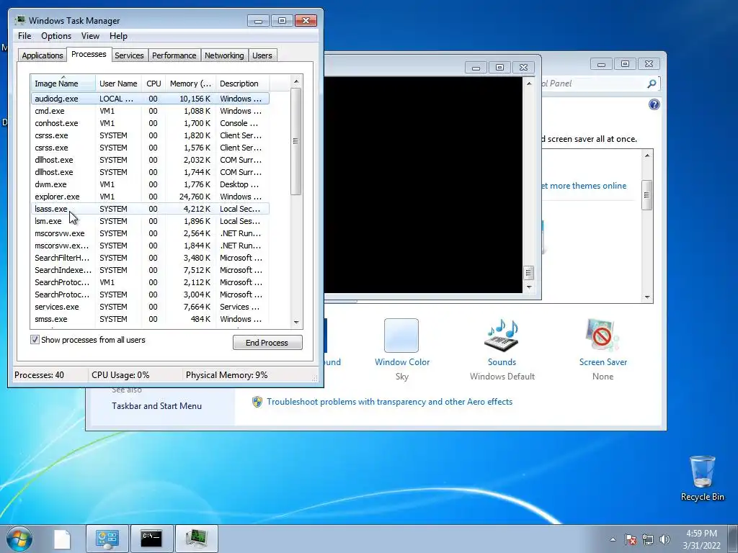Sort by the Description column header
738x553 pixels.
242,84
